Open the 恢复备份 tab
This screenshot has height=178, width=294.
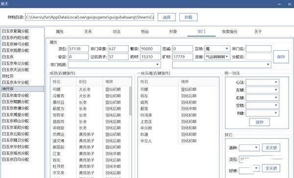pos(230,32)
